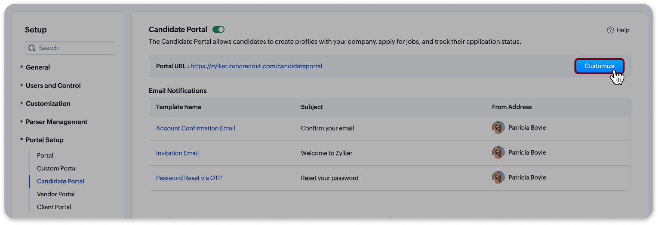This screenshot has height=225, width=658.
Task: Open the candidate portal URL link
Action: [256, 66]
